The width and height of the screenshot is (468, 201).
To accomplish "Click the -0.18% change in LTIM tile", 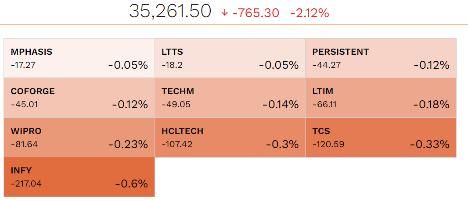I will pos(431,105).
